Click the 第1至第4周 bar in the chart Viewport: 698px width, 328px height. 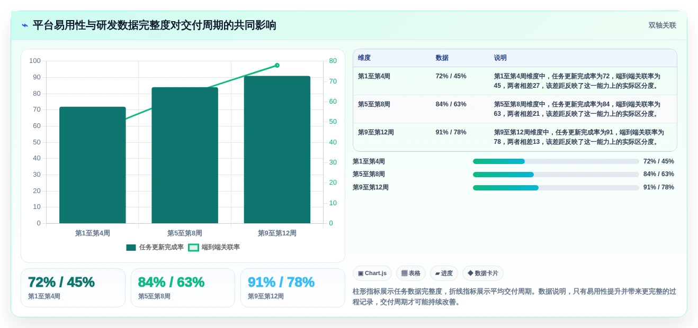click(x=93, y=165)
